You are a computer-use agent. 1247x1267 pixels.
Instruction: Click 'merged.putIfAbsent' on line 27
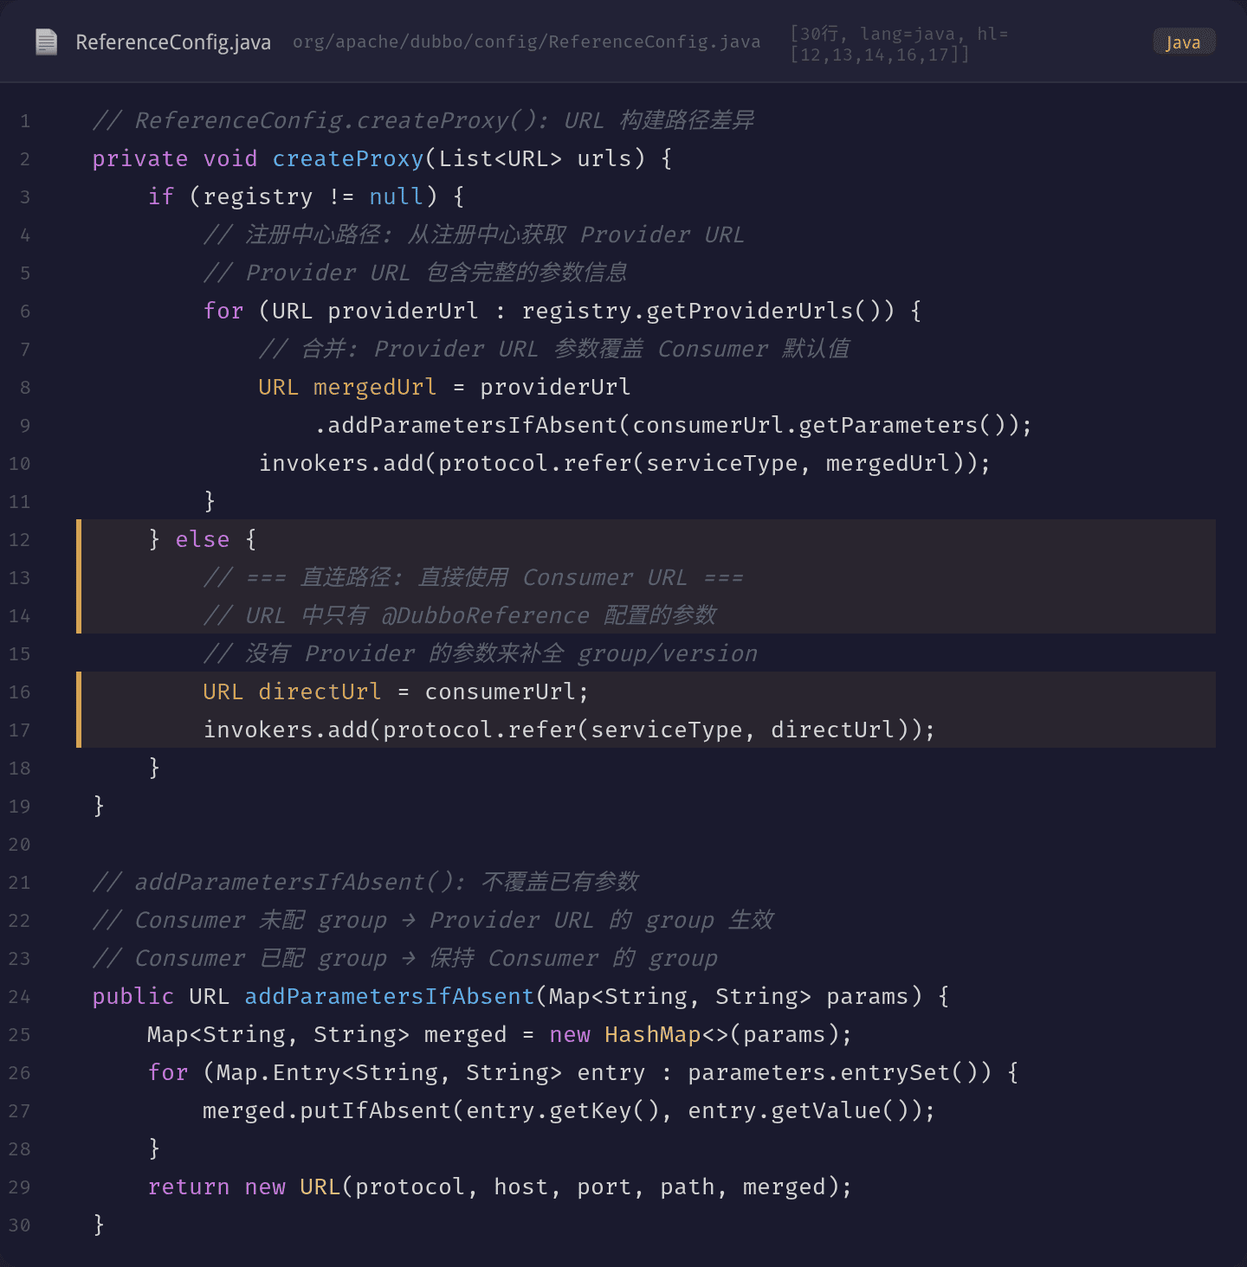point(569,1110)
